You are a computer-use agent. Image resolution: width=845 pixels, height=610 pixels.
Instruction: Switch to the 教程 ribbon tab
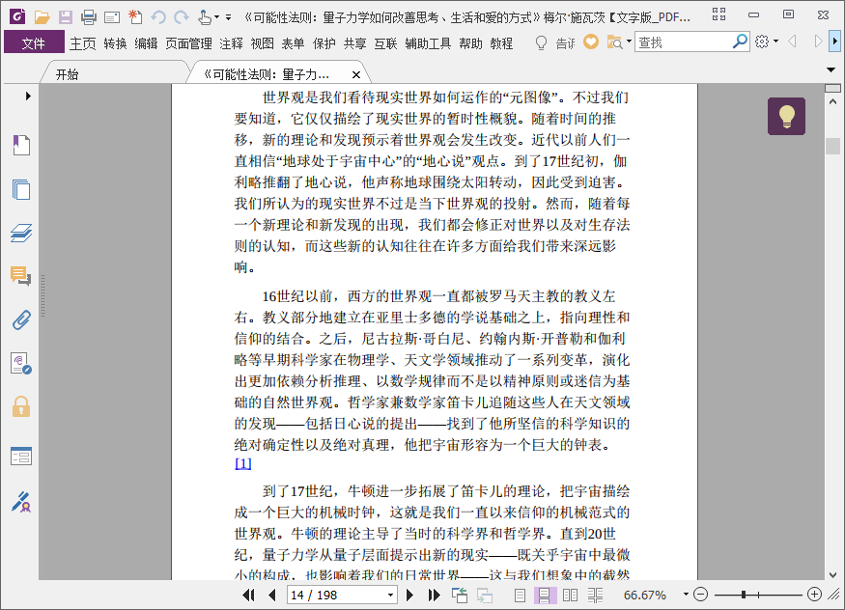pos(502,43)
